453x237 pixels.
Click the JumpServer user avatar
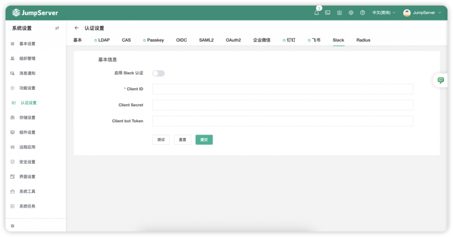[x=407, y=13]
